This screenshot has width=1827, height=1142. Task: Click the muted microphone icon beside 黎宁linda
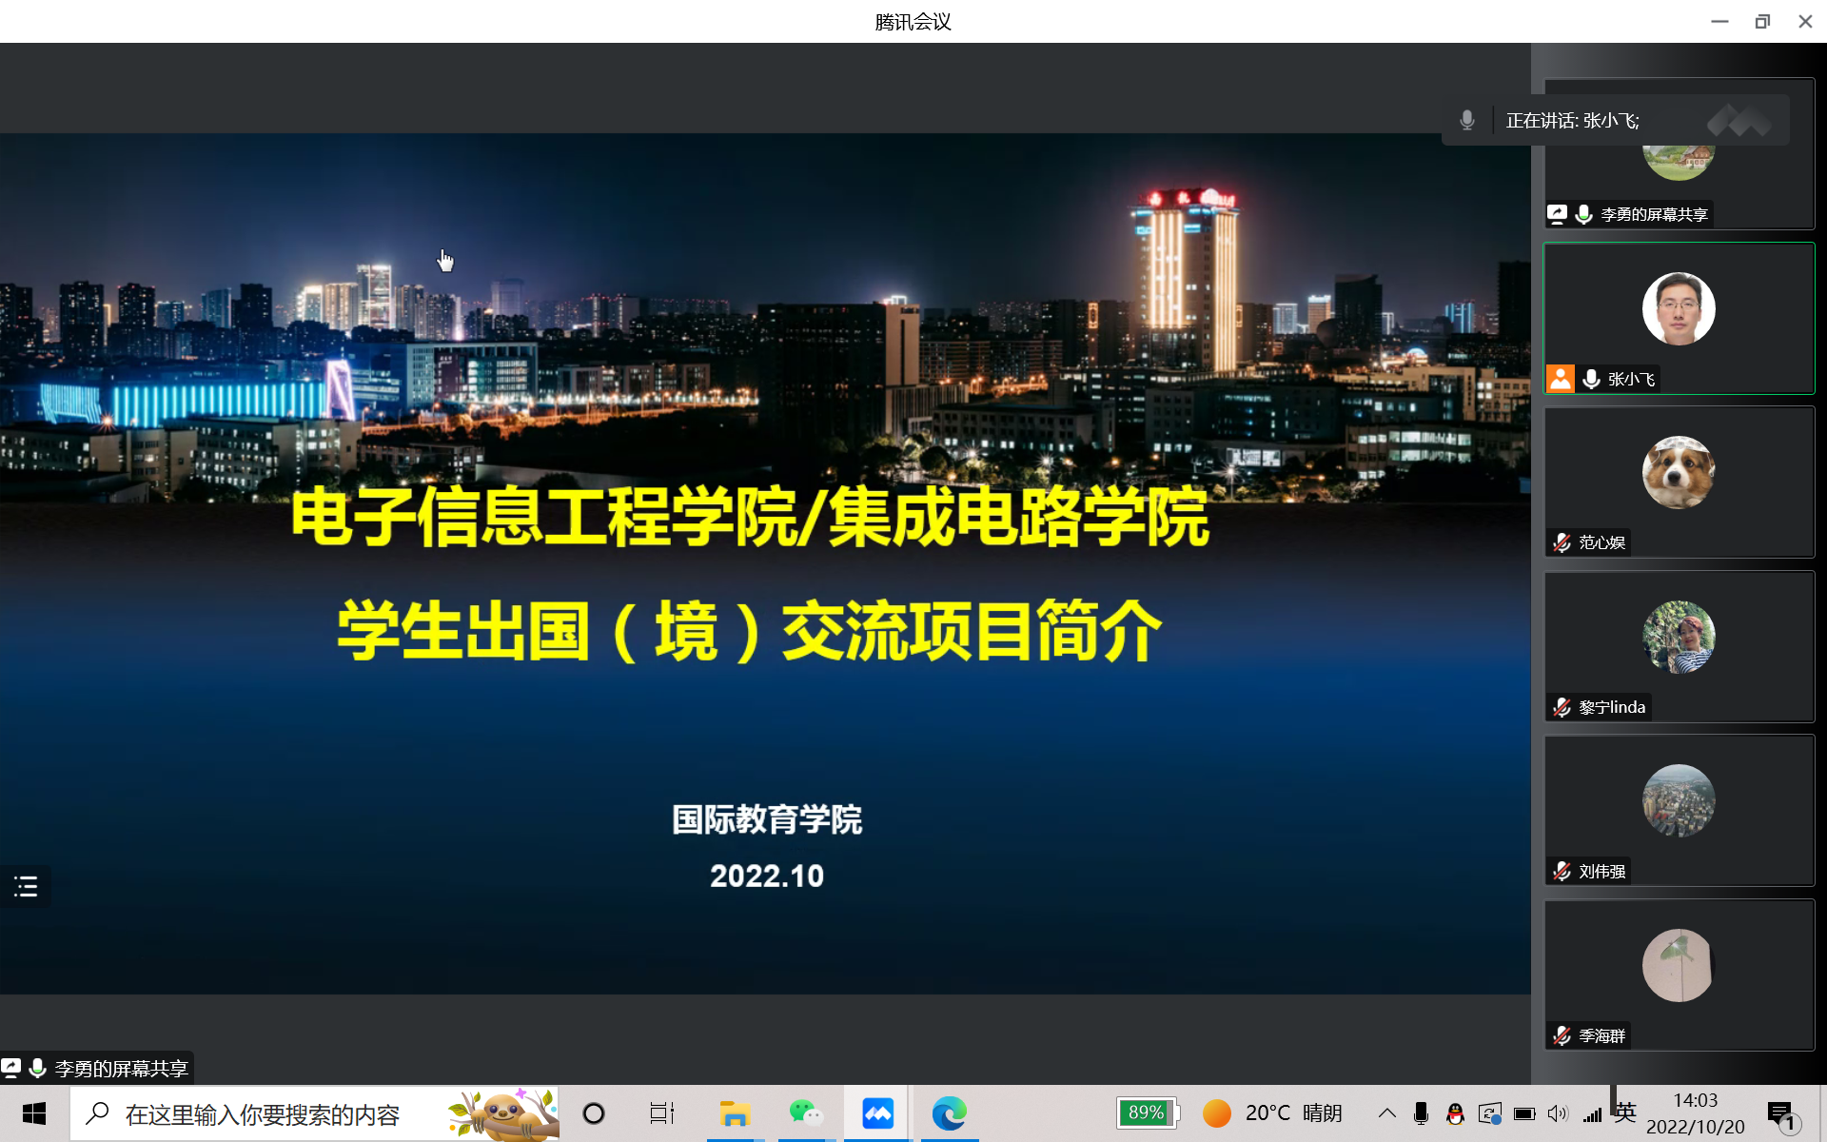tap(1562, 707)
